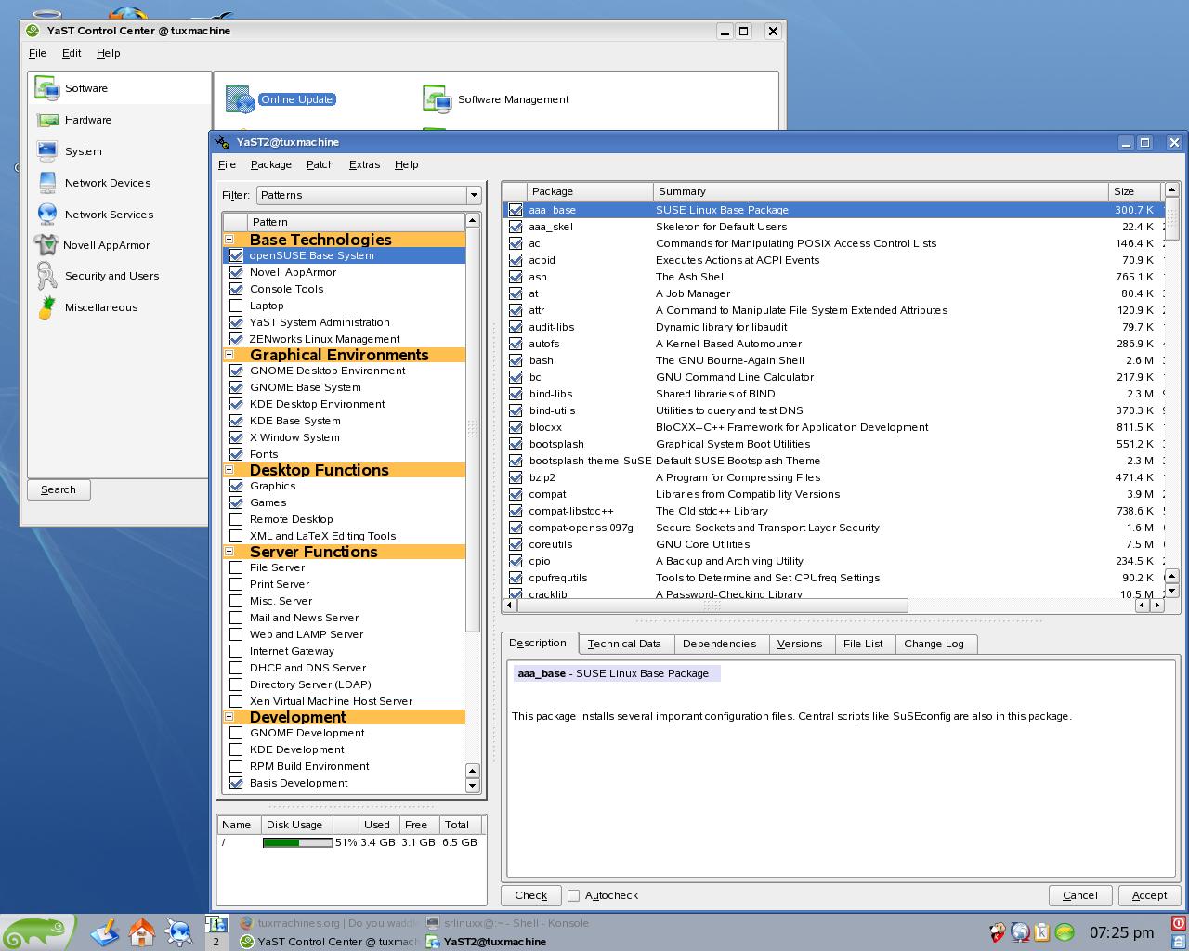The width and height of the screenshot is (1189, 951).
Task: Open the Filter dropdown showing Patterns
Action: pyautogui.click(x=369, y=195)
